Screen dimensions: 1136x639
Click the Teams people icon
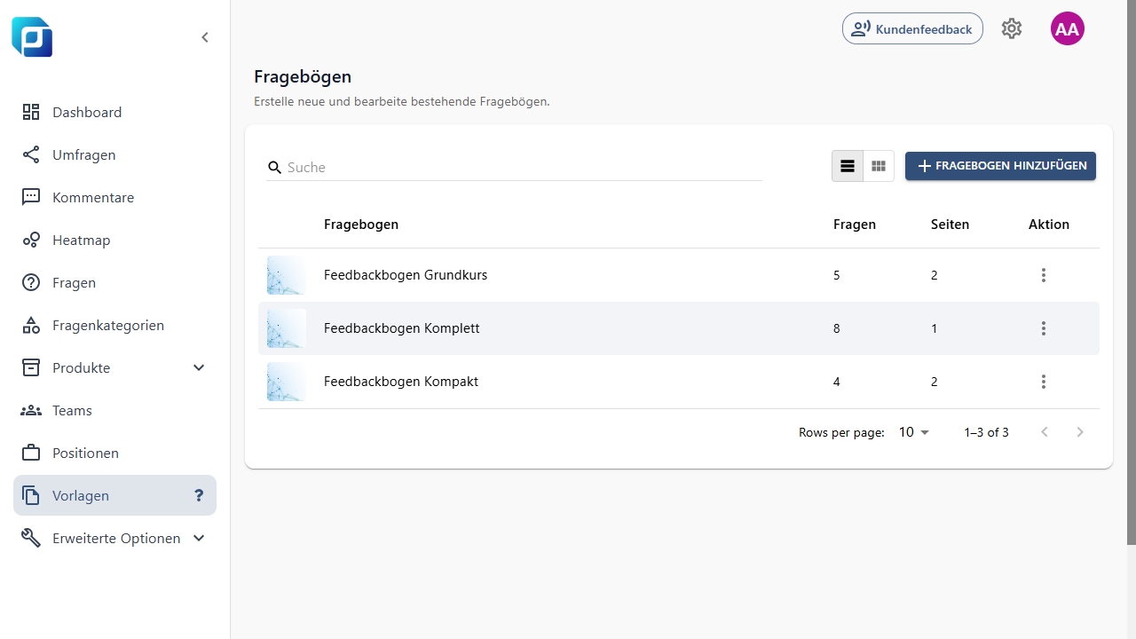[31, 410]
